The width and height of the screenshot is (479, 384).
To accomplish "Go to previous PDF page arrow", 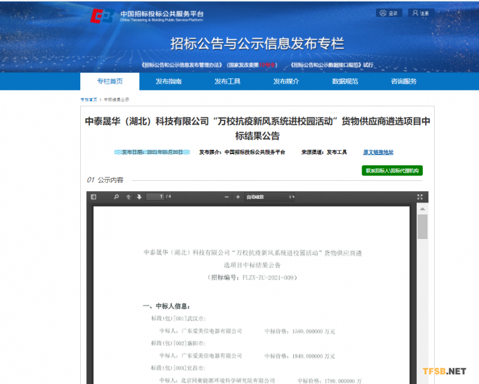I will (x=129, y=197).
